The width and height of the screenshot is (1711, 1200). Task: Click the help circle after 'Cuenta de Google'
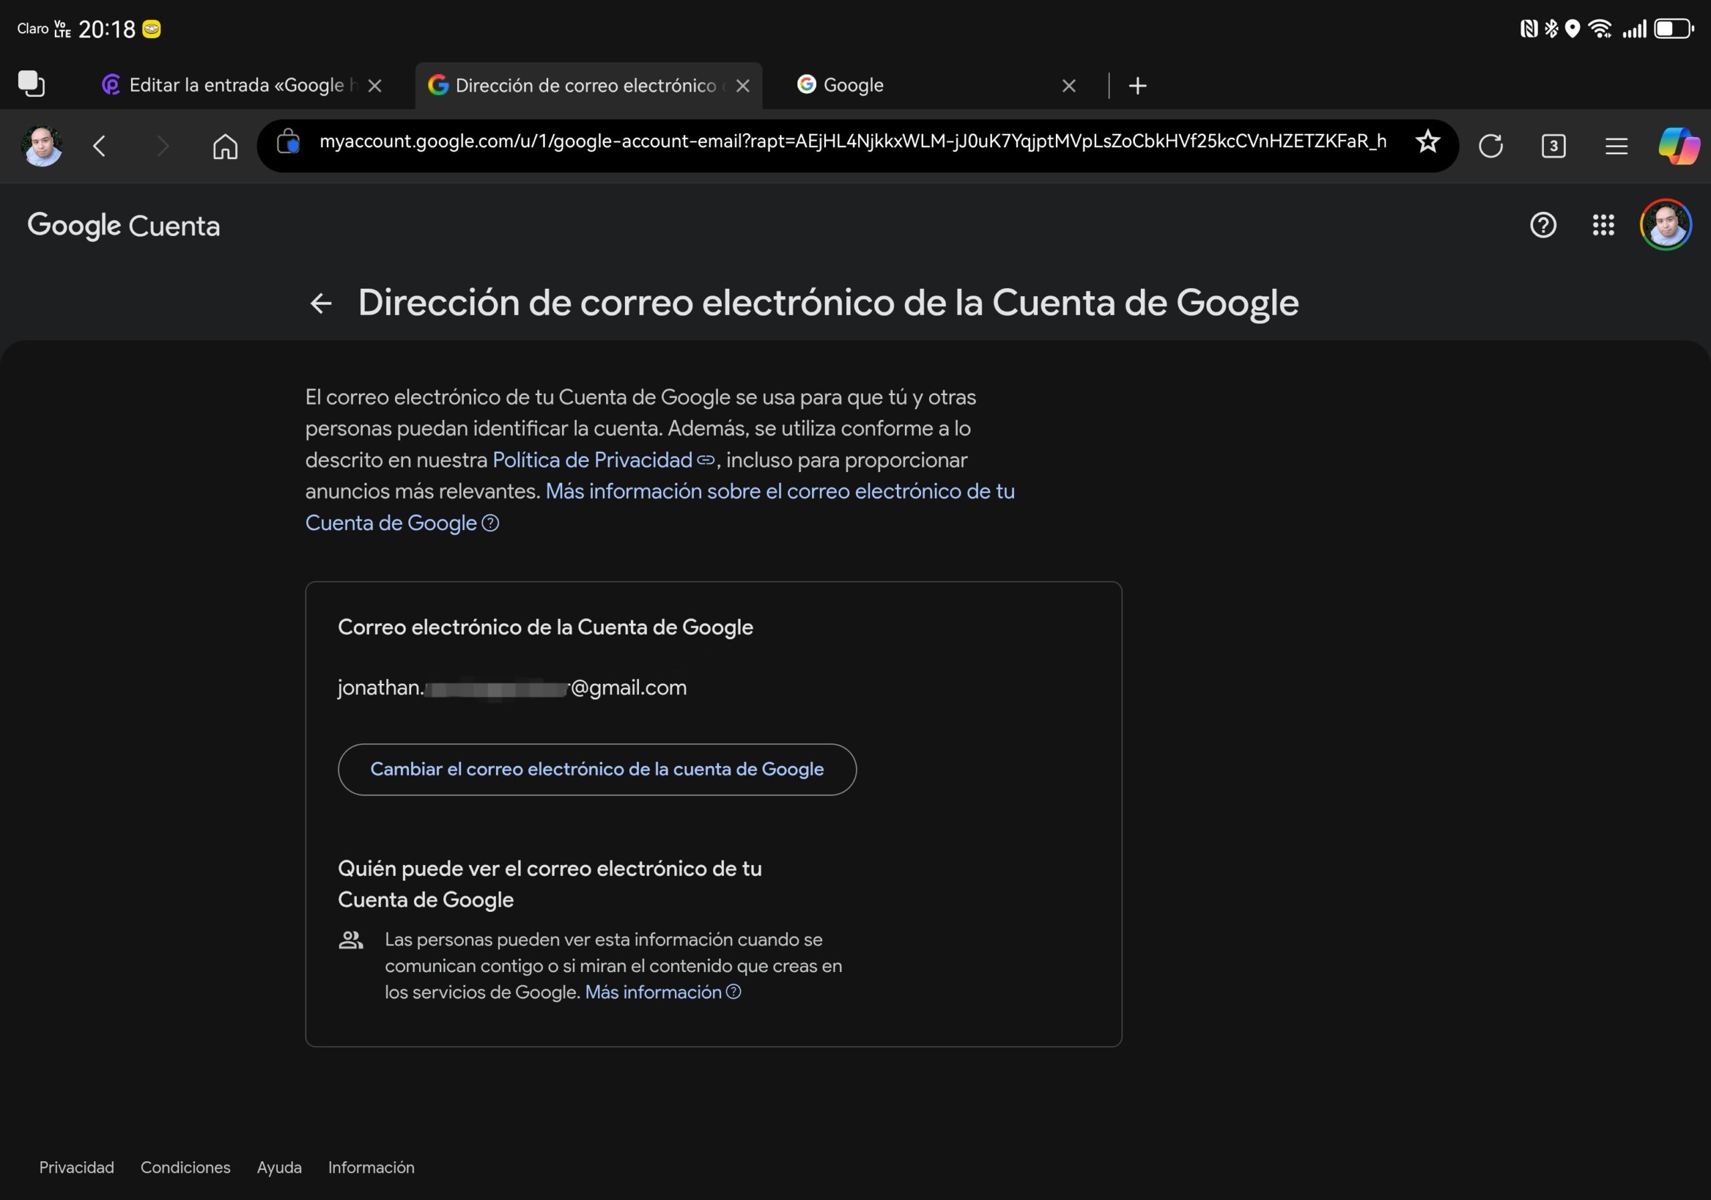[x=491, y=523]
